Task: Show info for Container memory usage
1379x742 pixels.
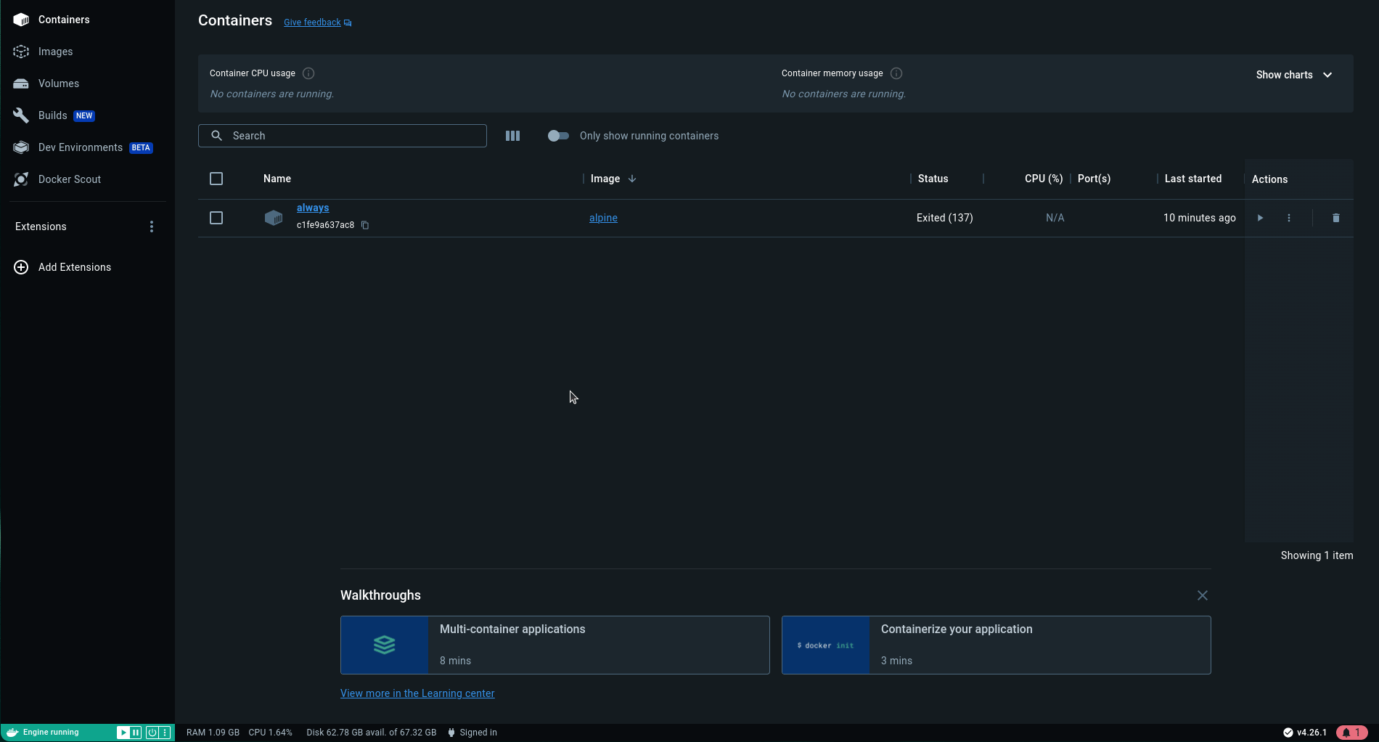Action: 896,73
